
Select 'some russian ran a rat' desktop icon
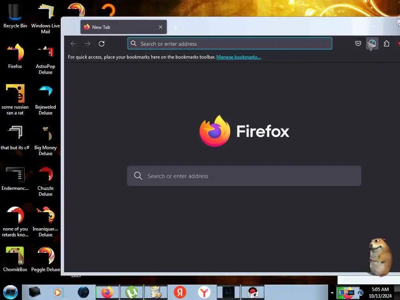pos(15,100)
